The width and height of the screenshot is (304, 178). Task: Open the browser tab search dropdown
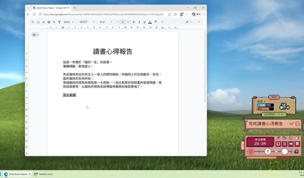coord(28,8)
